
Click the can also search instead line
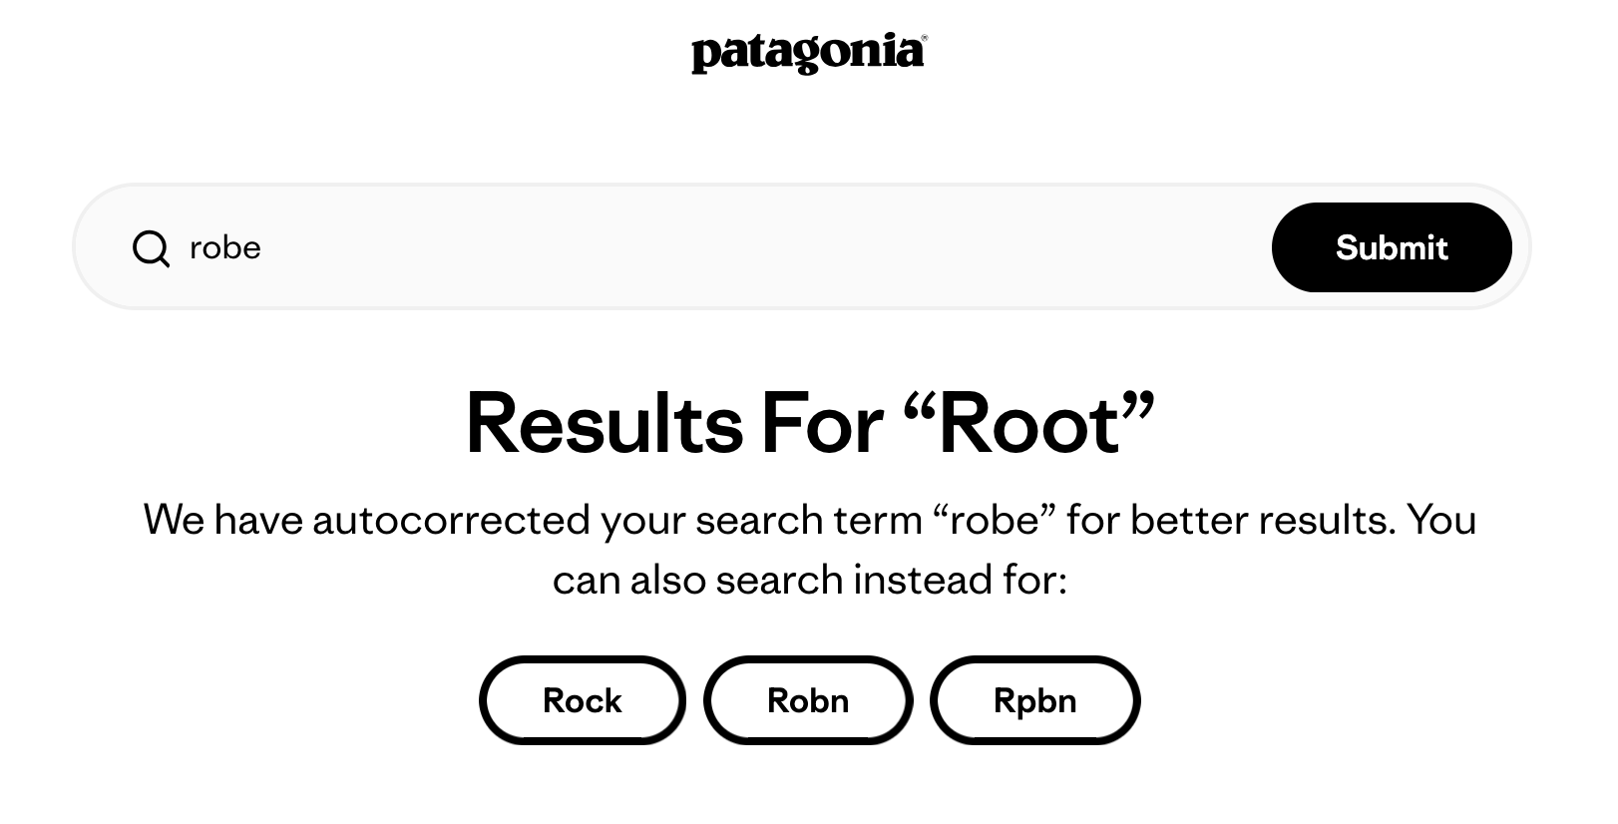click(x=810, y=580)
